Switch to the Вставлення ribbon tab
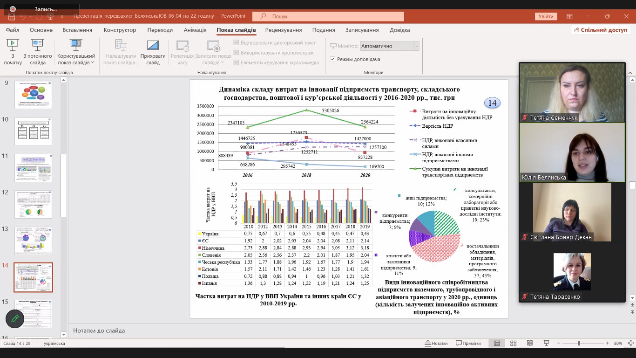The width and height of the screenshot is (636, 358). click(x=77, y=30)
